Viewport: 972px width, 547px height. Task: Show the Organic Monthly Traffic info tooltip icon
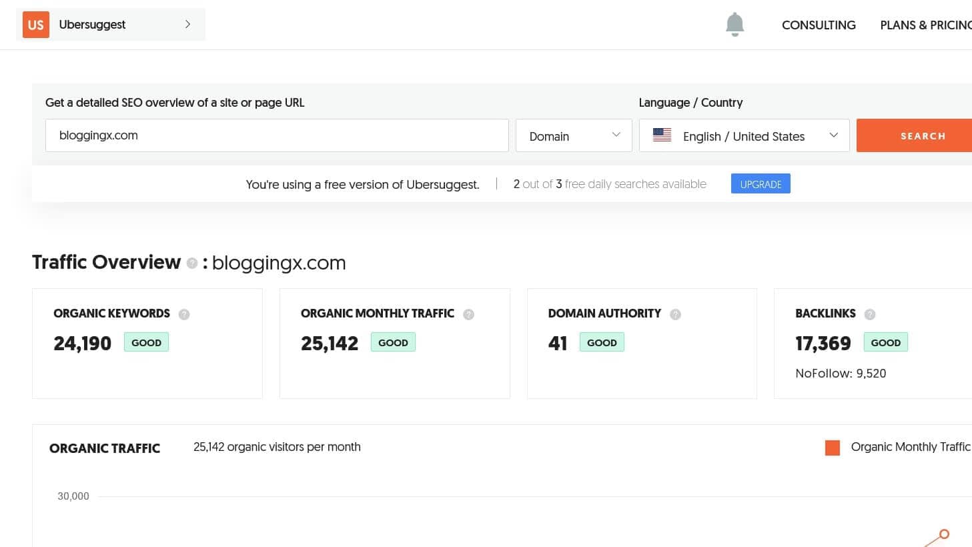point(468,314)
